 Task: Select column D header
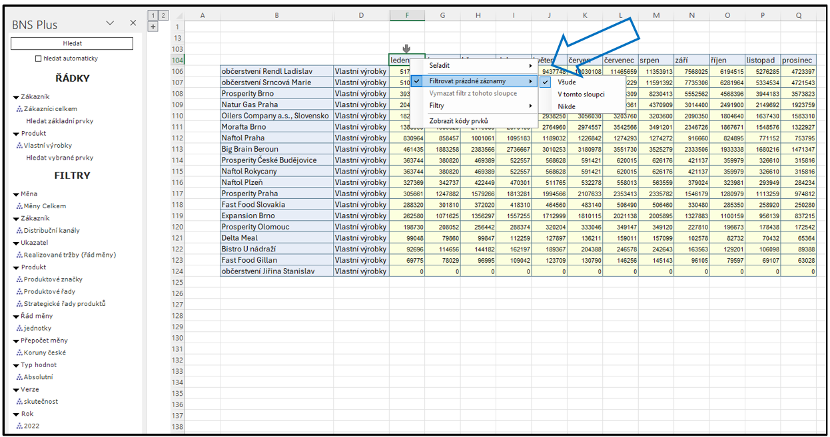(x=361, y=15)
